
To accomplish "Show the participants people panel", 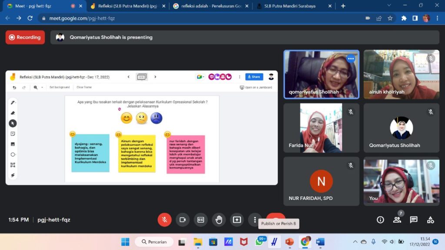I will click(397, 220).
